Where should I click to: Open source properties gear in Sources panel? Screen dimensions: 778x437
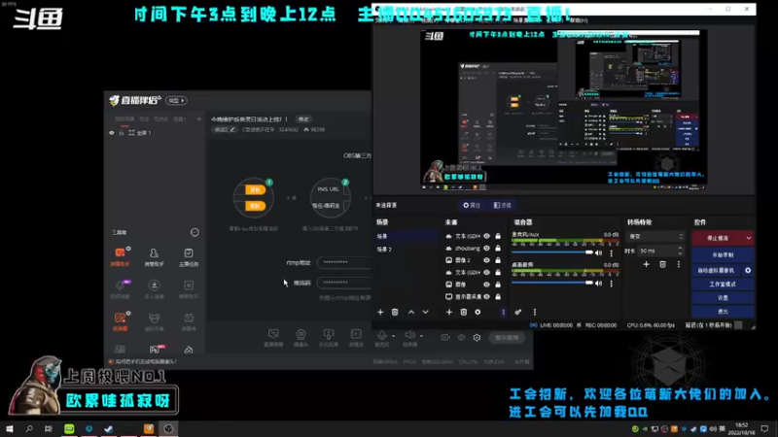click(477, 312)
